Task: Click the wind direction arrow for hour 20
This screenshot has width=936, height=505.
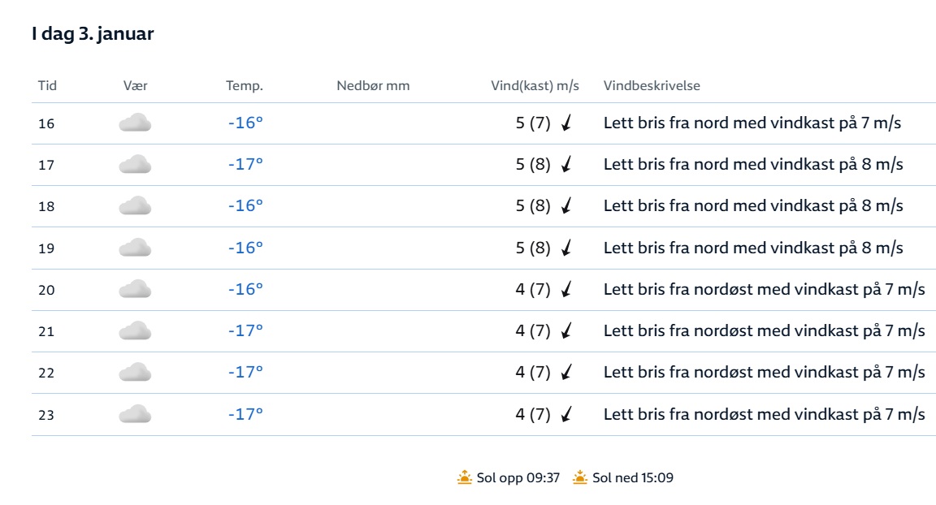Action: pyautogui.click(x=566, y=289)
